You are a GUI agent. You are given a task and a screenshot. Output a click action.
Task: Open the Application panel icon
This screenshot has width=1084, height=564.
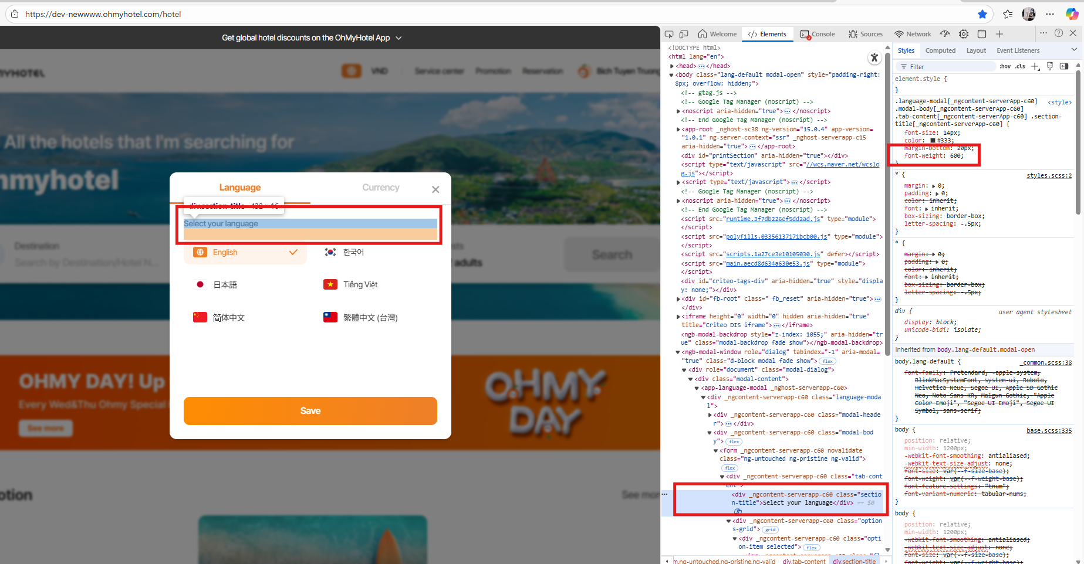pos(982,34)
